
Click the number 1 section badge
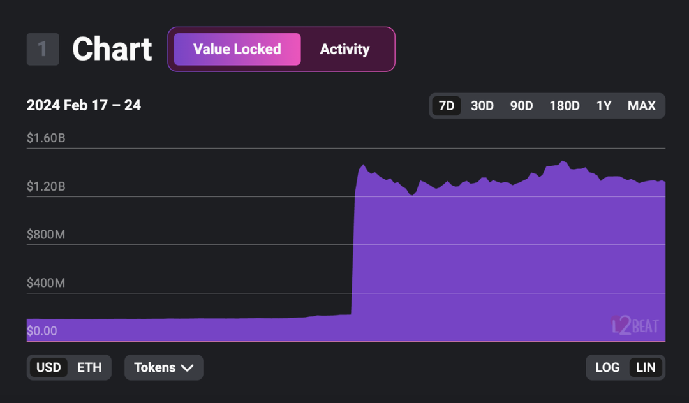tap(43, 49)
